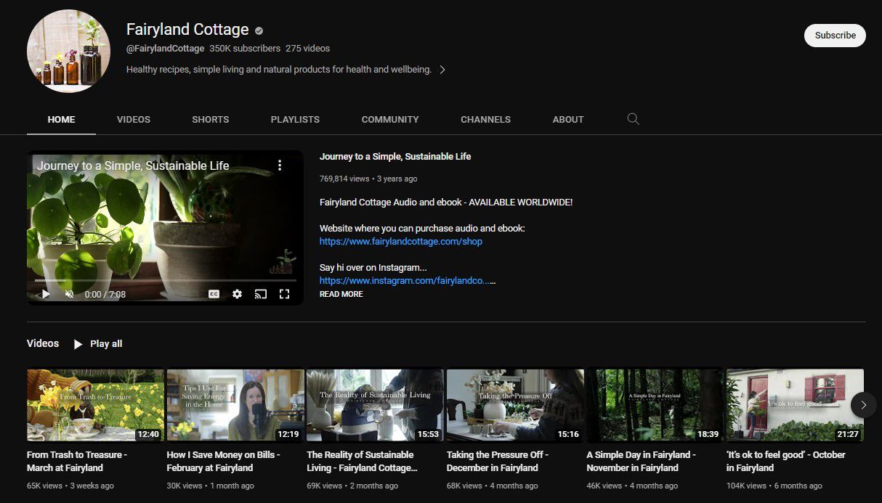Search the channel with the magnifier
Viewport: 882px width, 503px height.
[633, 119]
